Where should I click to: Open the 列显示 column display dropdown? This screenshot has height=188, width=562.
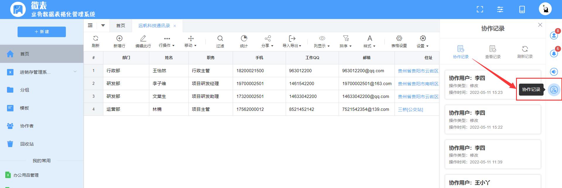(322, 42)
